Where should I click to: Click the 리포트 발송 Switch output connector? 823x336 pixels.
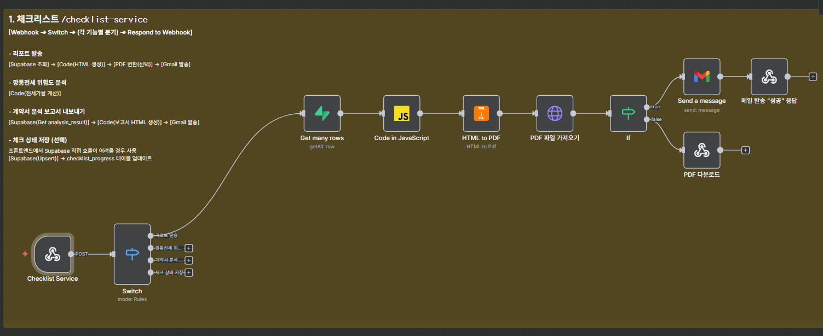[151, 235]
